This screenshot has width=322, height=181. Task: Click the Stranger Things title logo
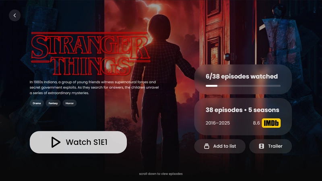coord(91,54)
